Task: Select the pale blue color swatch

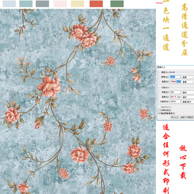Action: coord(9,4)
